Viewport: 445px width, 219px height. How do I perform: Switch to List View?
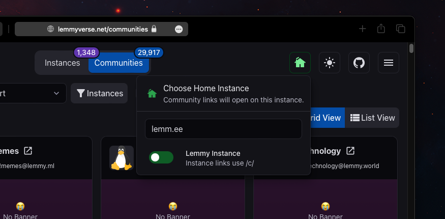372,118
